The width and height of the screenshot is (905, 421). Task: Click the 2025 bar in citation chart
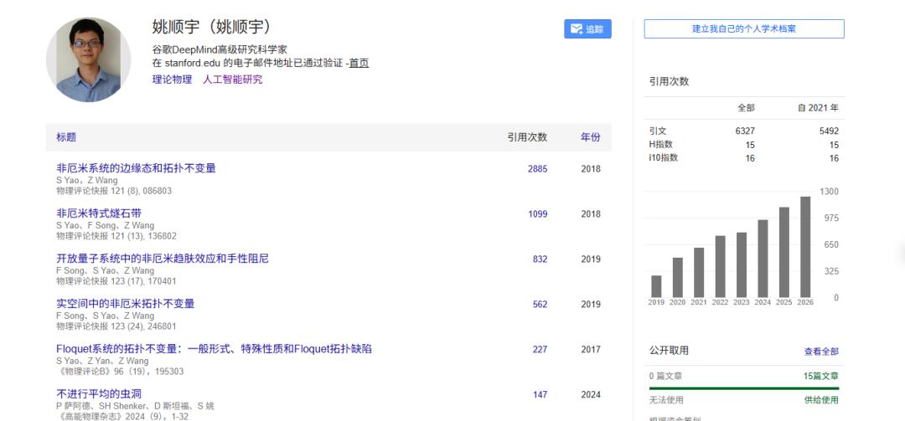783,252
